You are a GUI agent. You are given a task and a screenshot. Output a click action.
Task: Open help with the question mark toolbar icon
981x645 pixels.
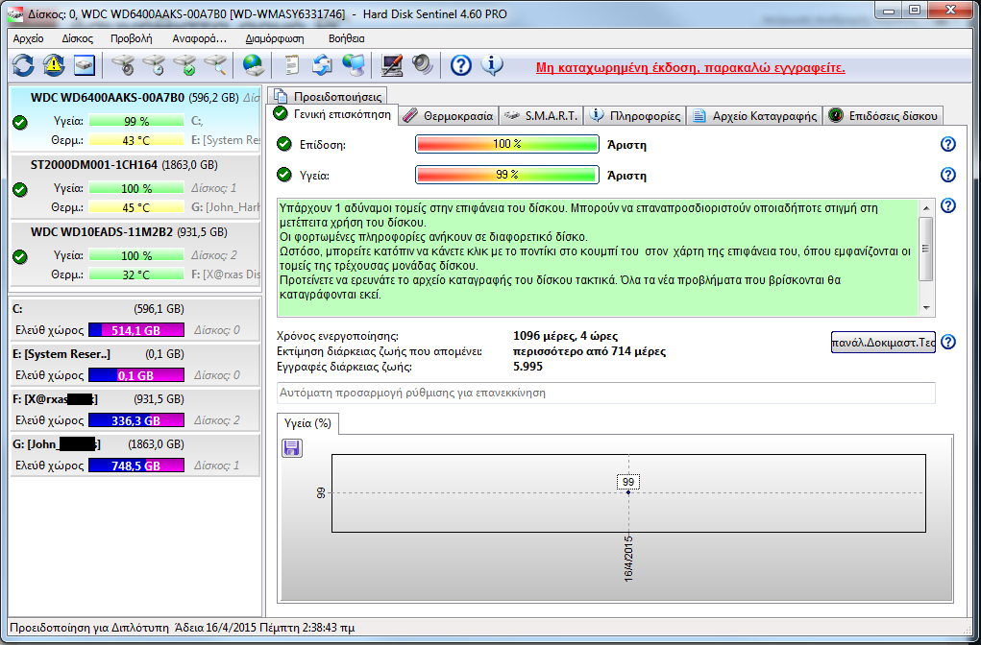point(461,65)
